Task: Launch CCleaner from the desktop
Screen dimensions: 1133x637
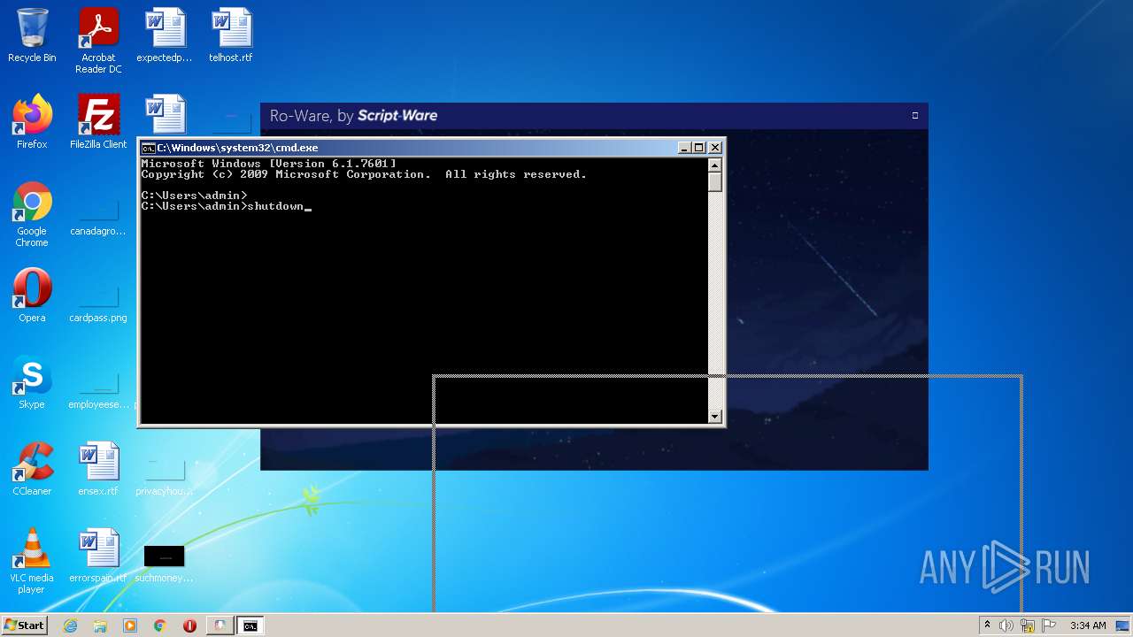Action: click(32, 469)
